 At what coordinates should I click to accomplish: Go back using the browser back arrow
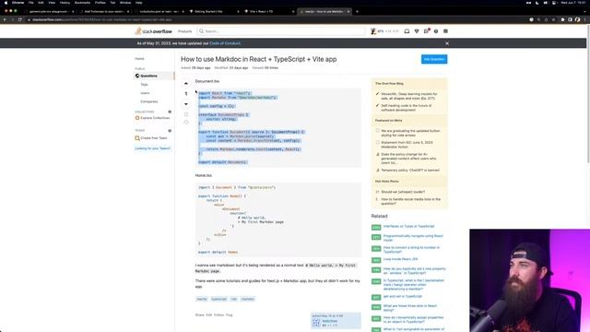coord(5,19)
